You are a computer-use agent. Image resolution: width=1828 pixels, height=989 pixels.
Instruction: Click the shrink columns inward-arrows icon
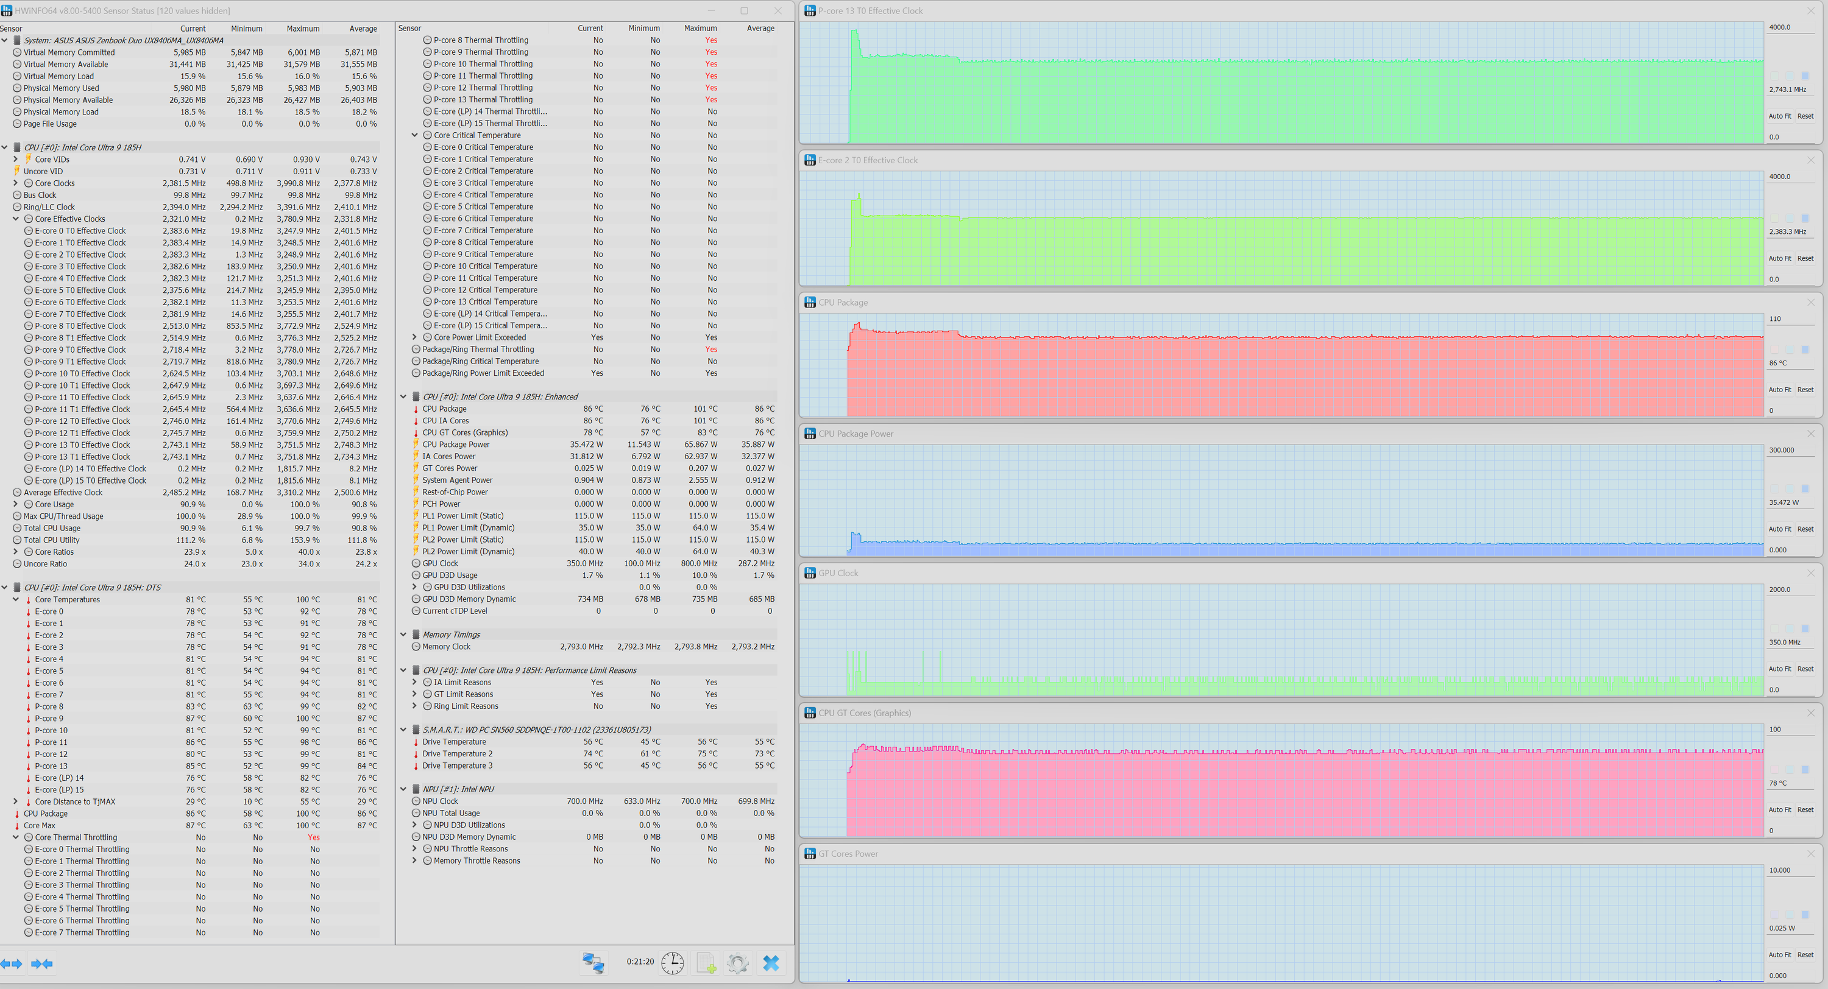[x=42, y=963]
